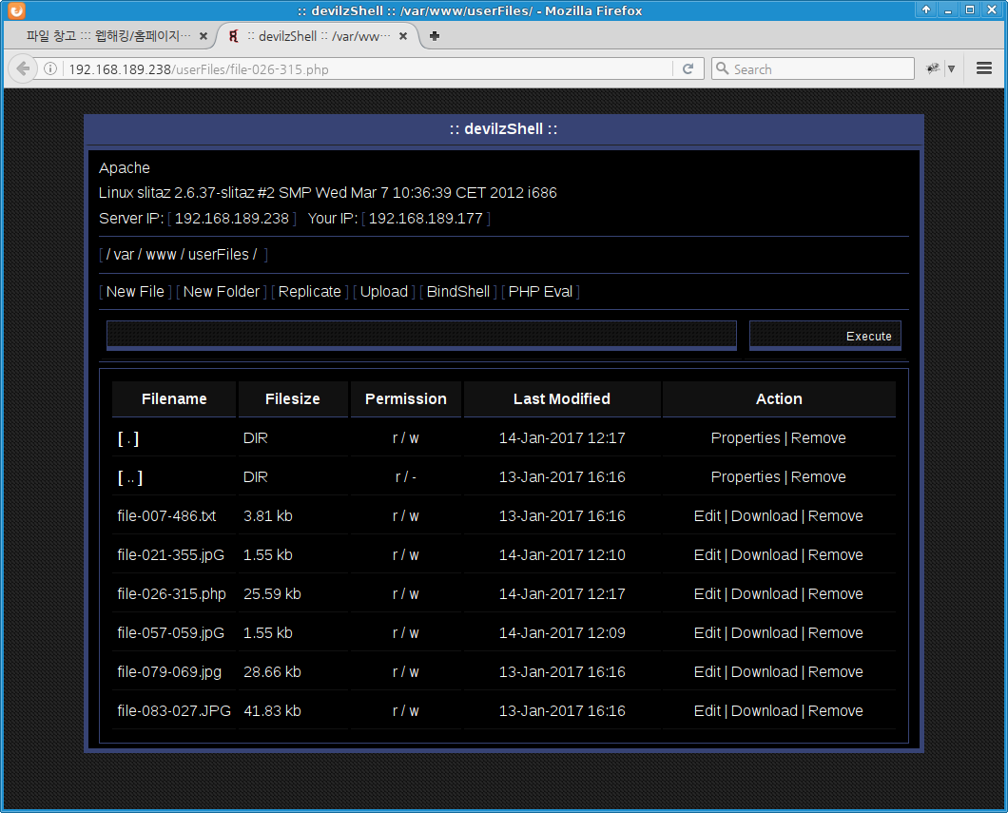Click the toolbar extension icon near search box
The height and width of the screenshot is (813, 1008).
click(932, 68)
